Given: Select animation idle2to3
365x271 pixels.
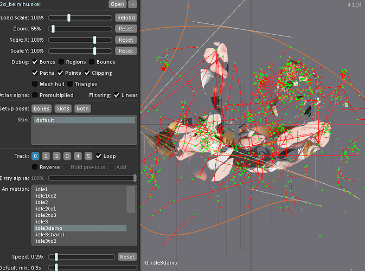Looking at the screenshot, I should coord(80,215).
